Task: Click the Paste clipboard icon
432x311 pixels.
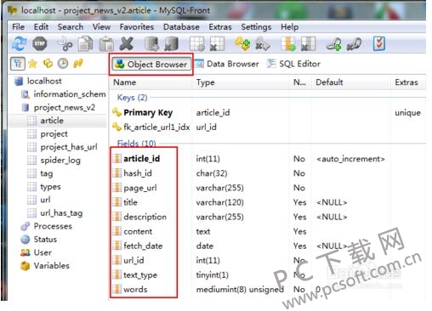Action: (x=106, y=44)
